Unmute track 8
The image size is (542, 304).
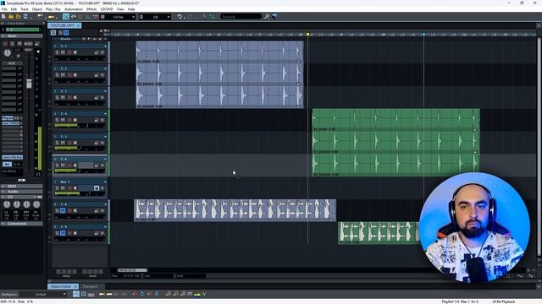[x=63, y=210]
